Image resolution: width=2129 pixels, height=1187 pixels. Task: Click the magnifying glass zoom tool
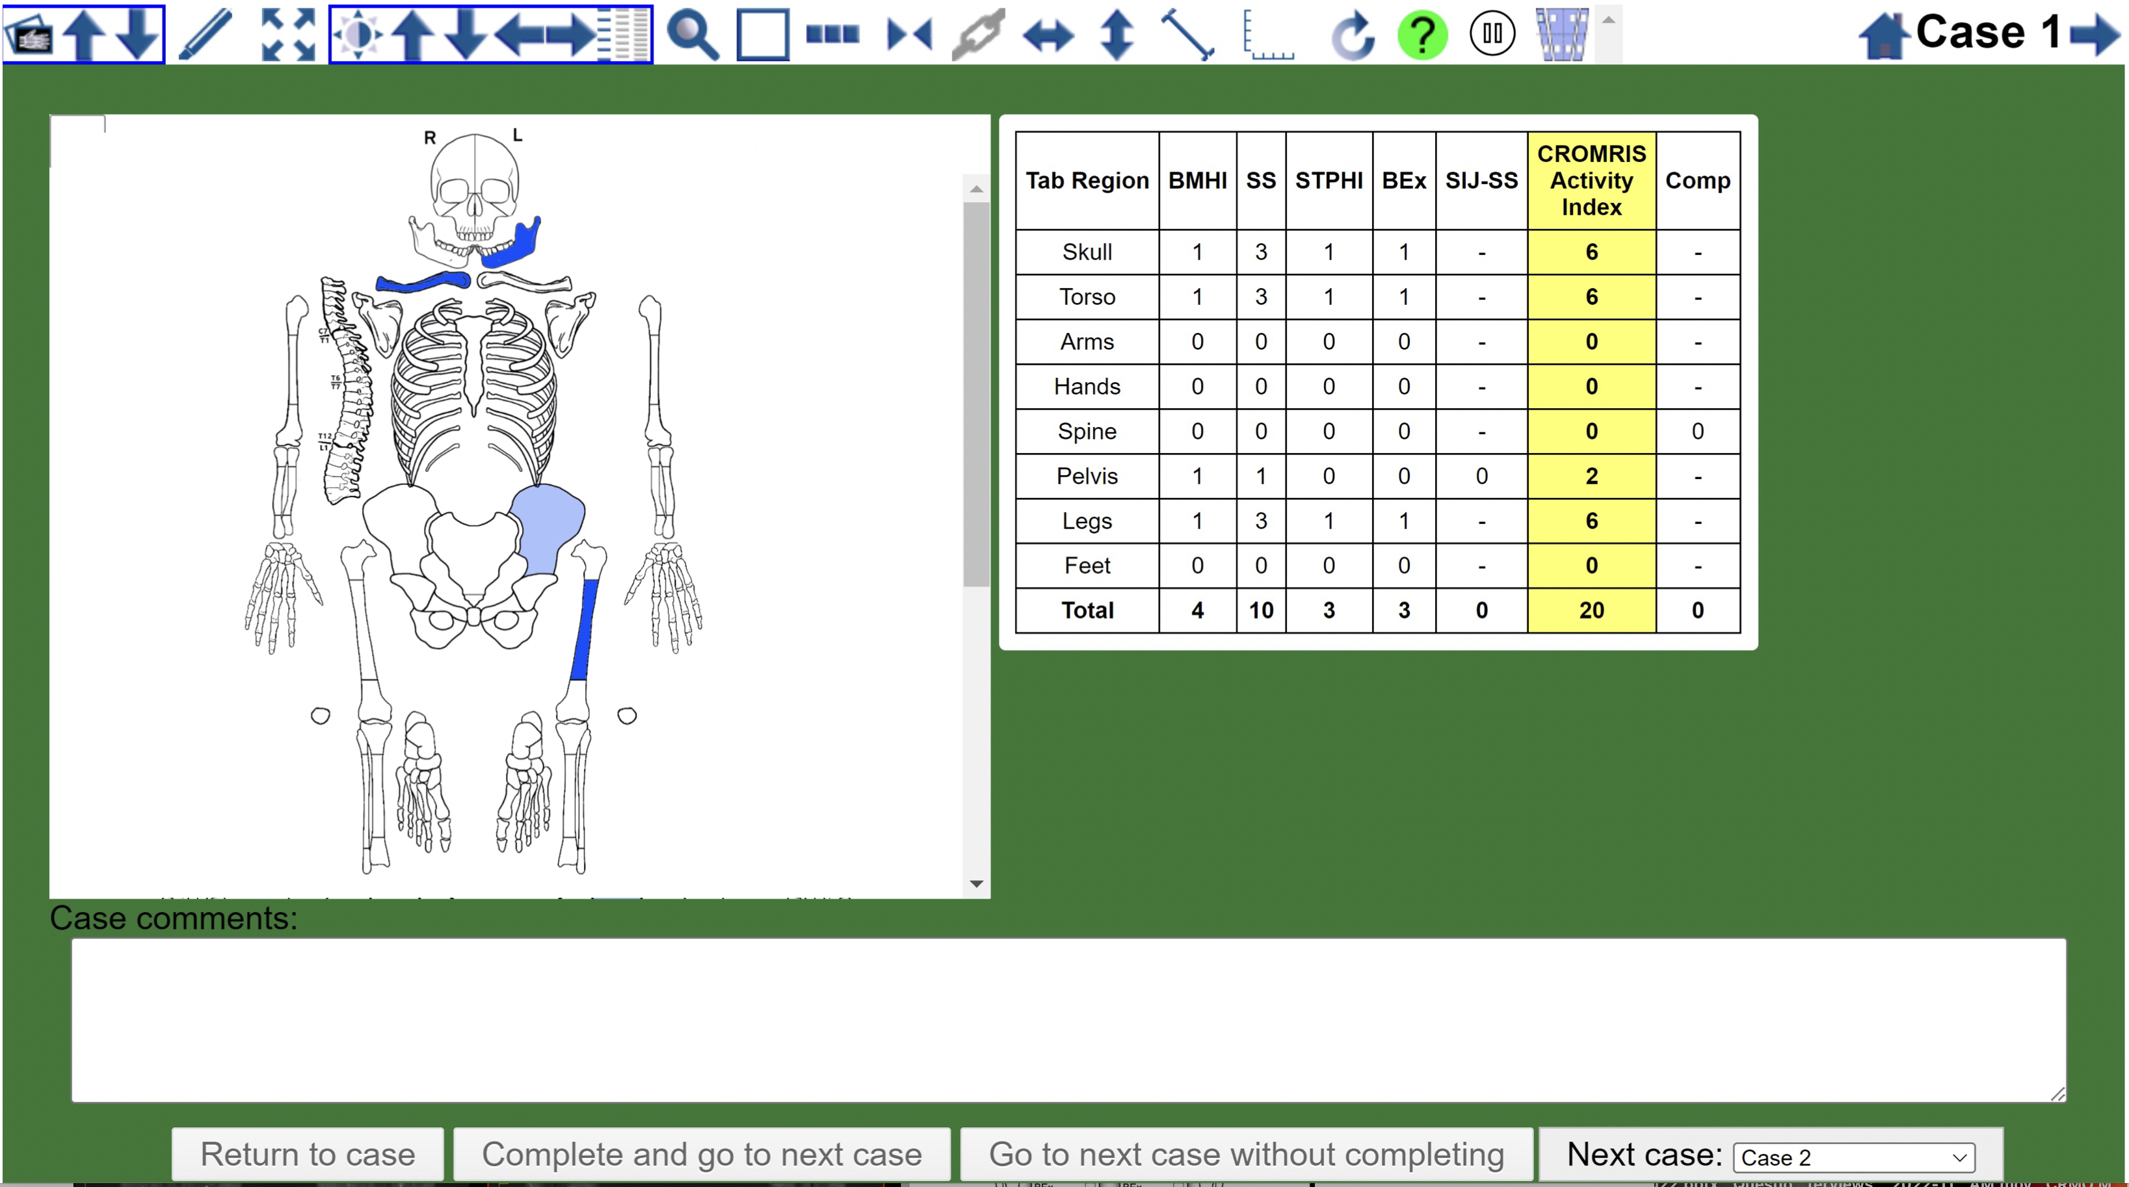coord(692,34)
